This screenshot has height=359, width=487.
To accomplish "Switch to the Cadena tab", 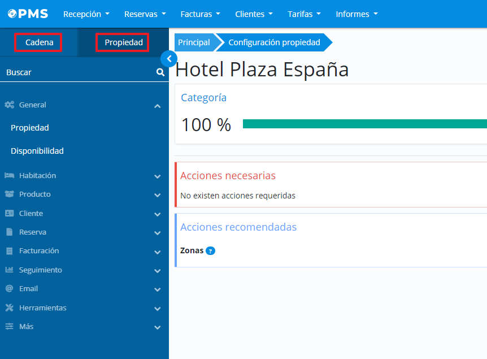I will 39,42.
